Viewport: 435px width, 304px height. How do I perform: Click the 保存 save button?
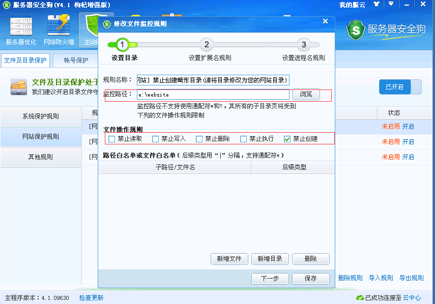point(310,279)
